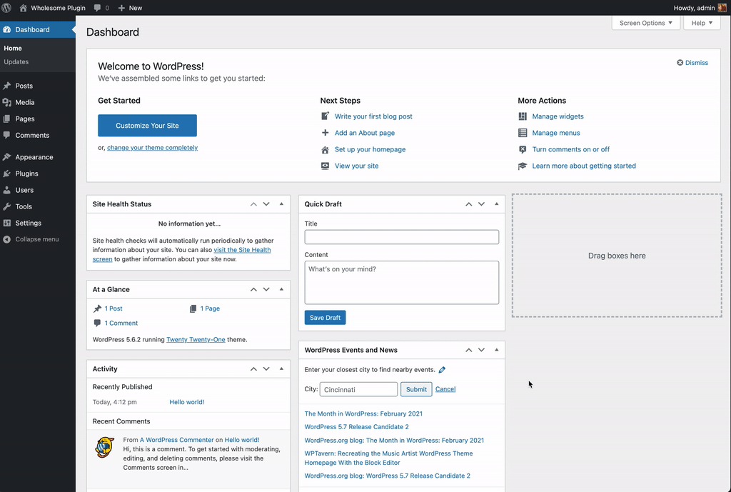Viewport: 731px width, 492px height.
Task: Move WordPress Events and News box up
Action: click(468, 350)
